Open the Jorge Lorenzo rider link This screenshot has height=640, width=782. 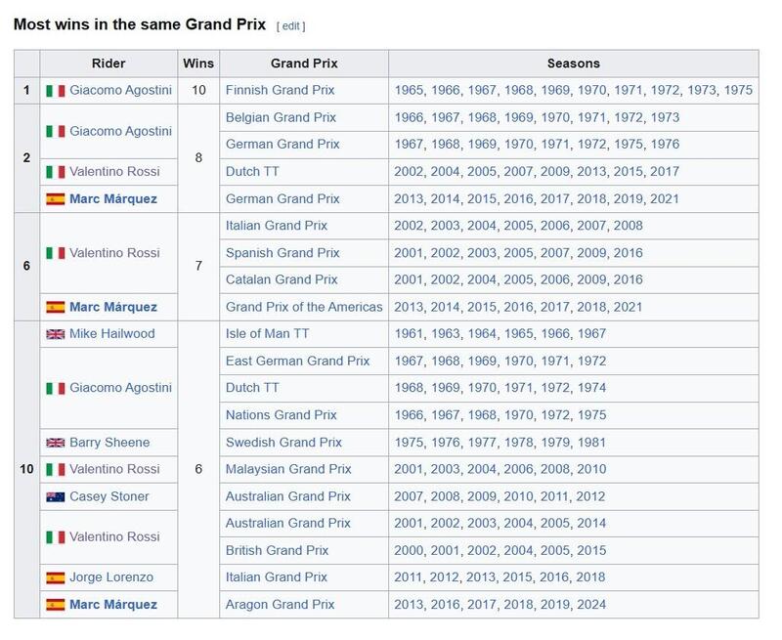tap(110, 577)
